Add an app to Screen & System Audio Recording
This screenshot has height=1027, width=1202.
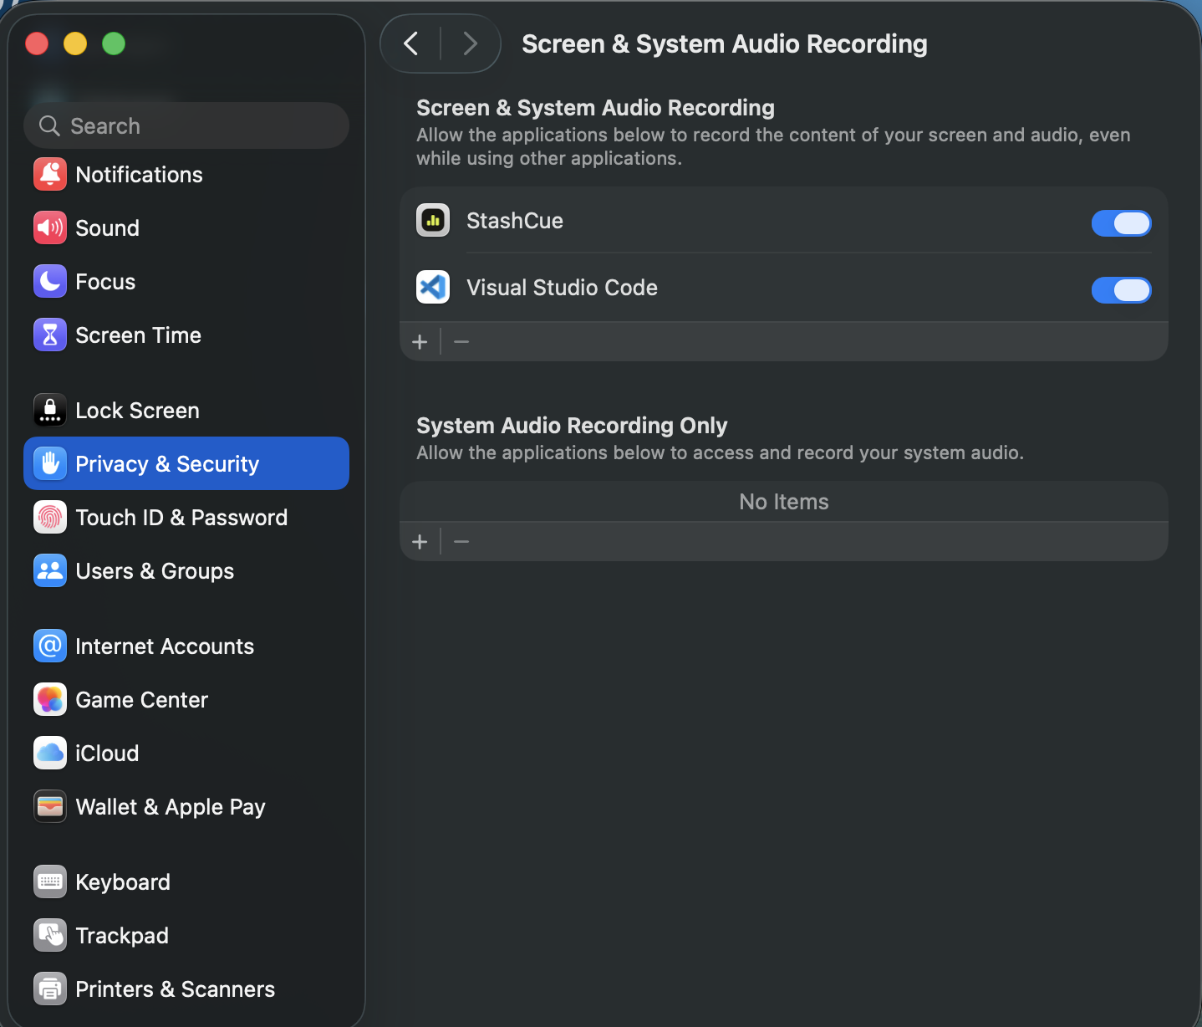(x=420, y=342)
